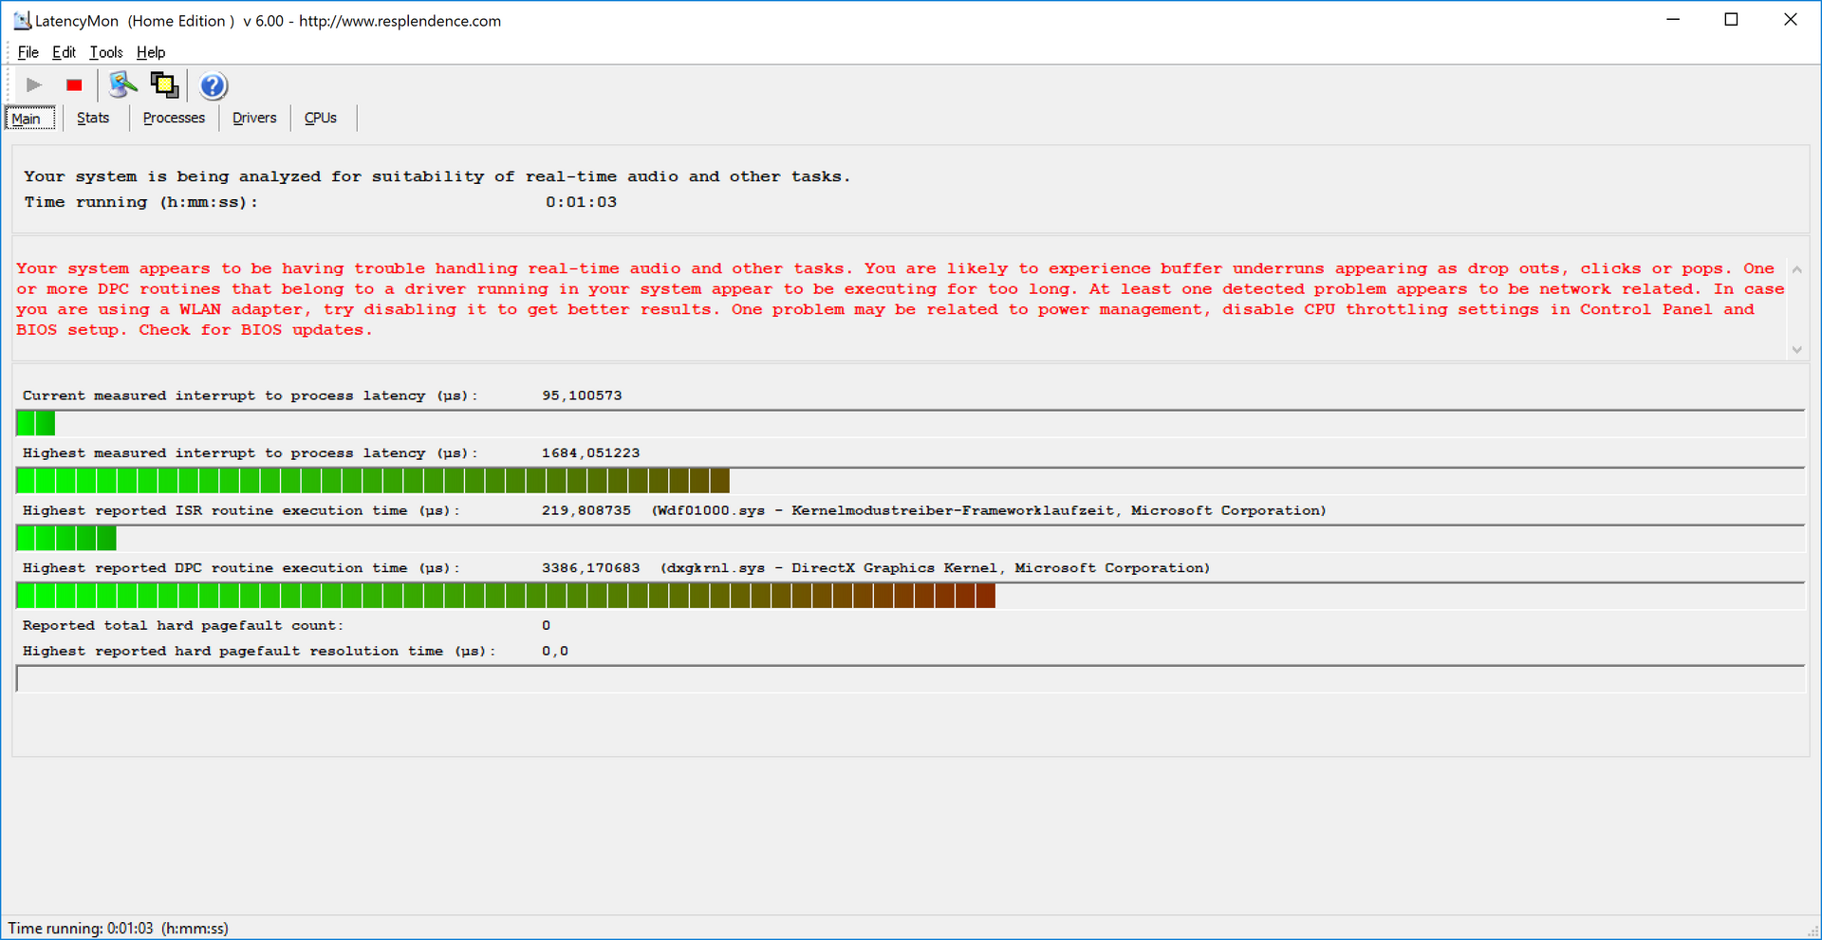Open the Processes tab

click(174, 118)
